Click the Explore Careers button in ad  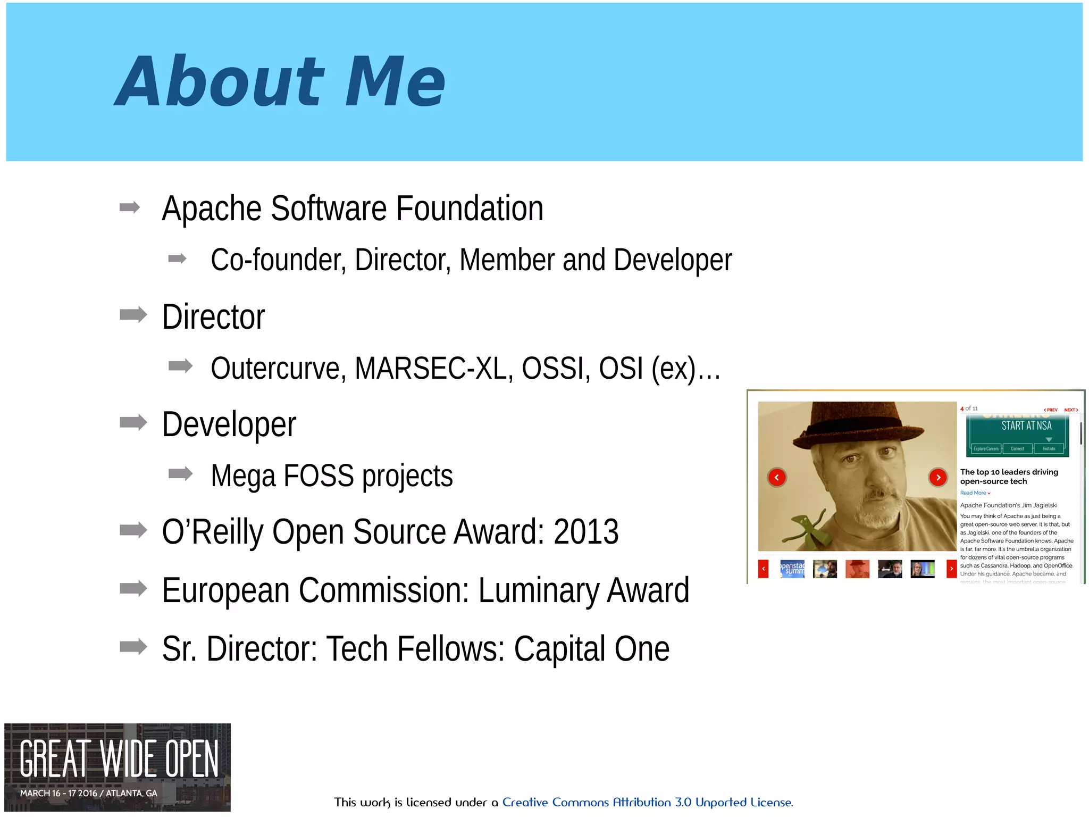[x=986, y=449]
